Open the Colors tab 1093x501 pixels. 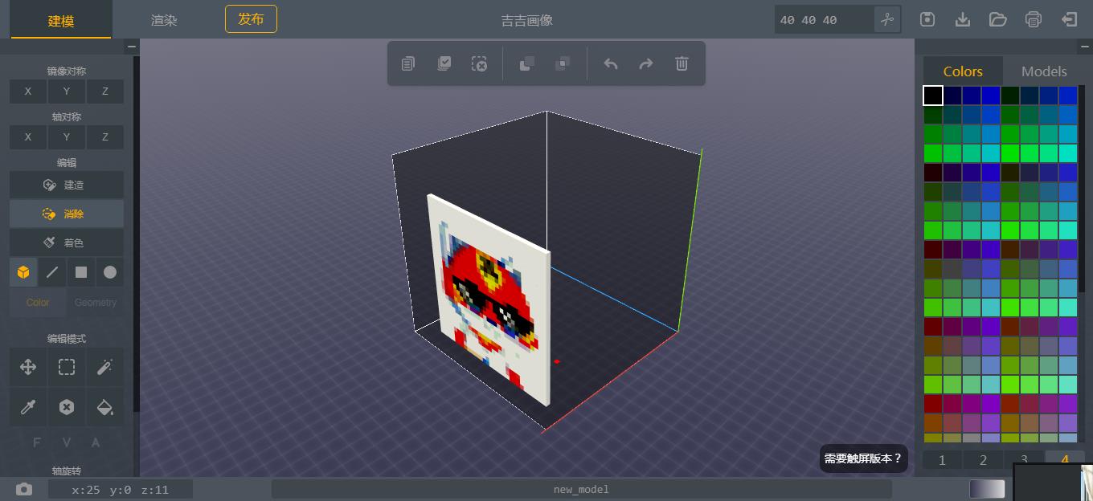963,71
